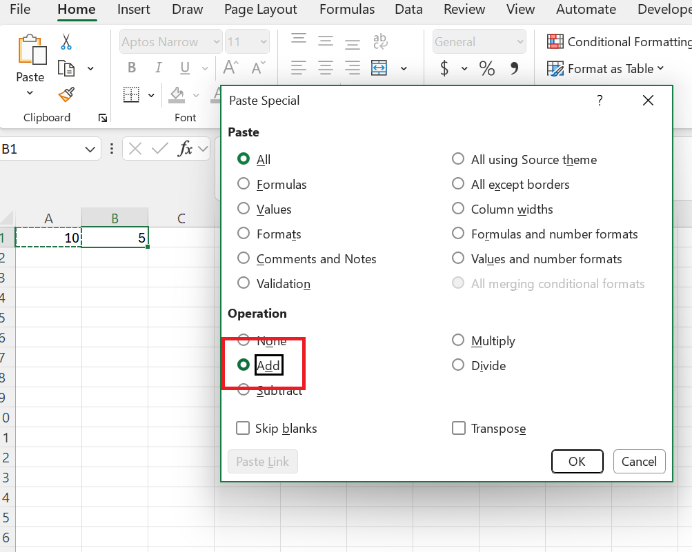Expand the Merge and Center dropdown arrow
The width and height of the screenshot is (692, 552).
[x=404, y=68]
